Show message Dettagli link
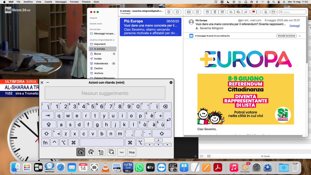 pyautogui.click(x=295, y=26)
